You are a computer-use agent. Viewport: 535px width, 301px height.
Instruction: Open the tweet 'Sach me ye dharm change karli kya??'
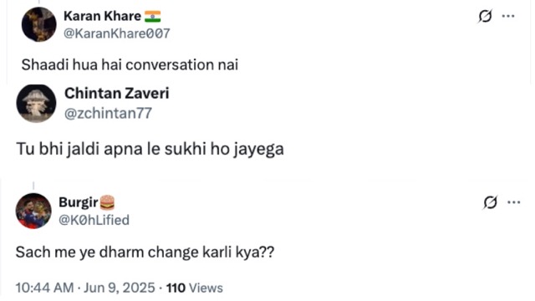point(145,253)
